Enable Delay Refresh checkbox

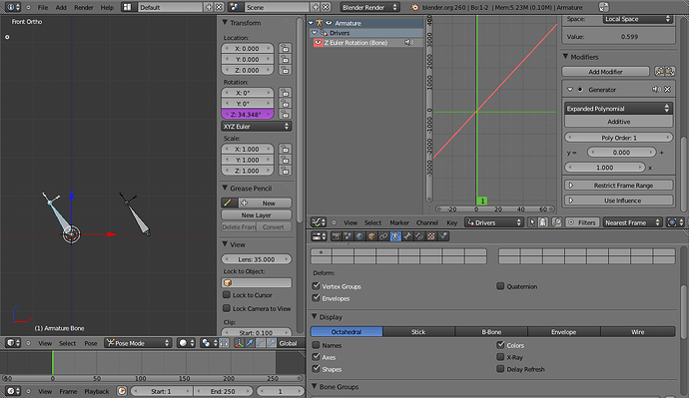pyautogui.click(x=500, y=369)
